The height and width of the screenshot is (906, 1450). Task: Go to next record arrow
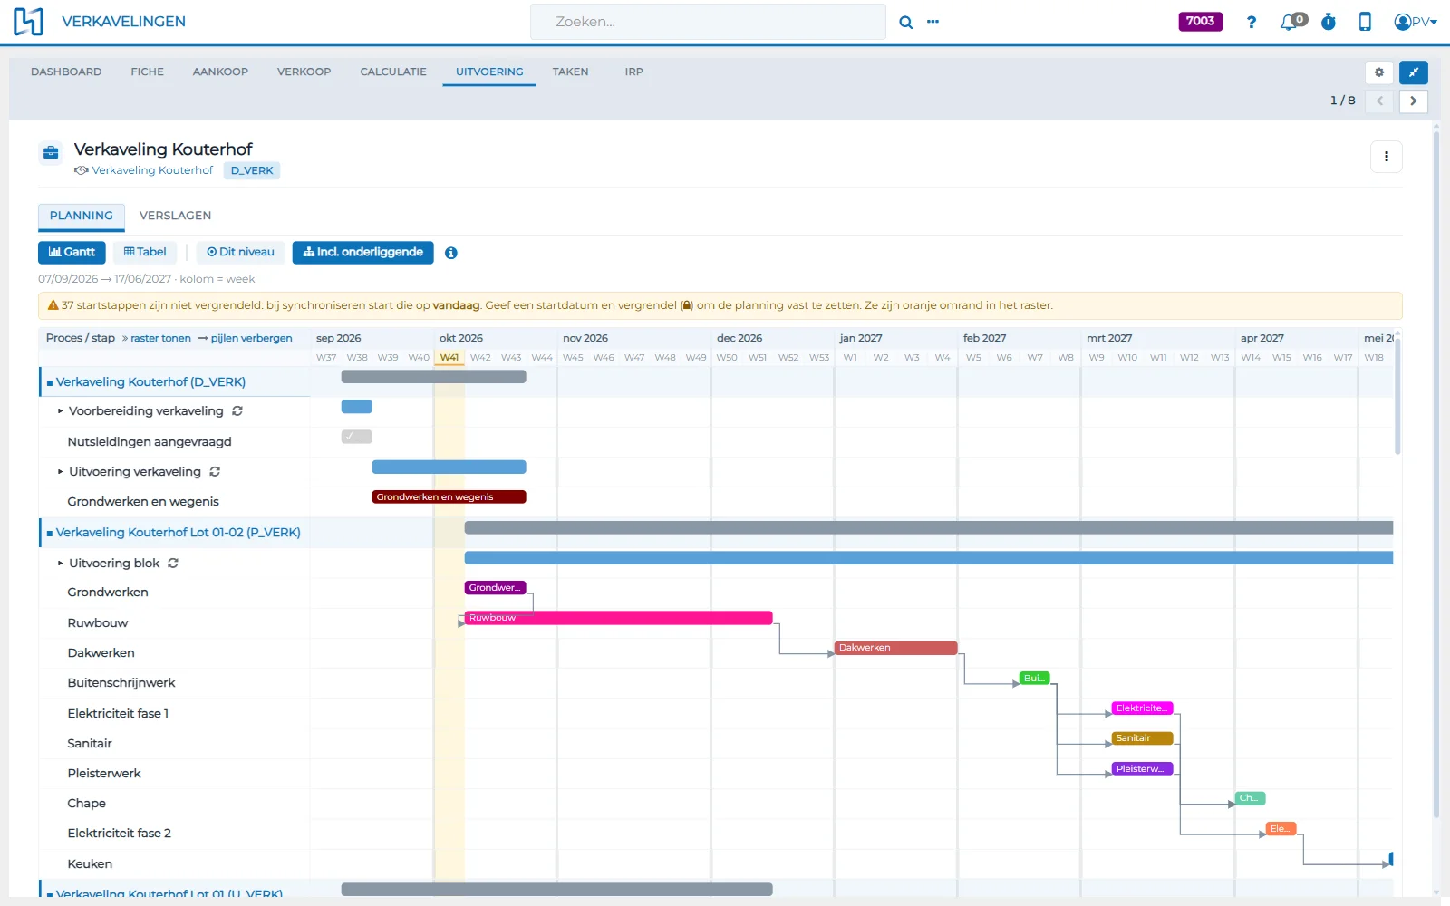1413,101
